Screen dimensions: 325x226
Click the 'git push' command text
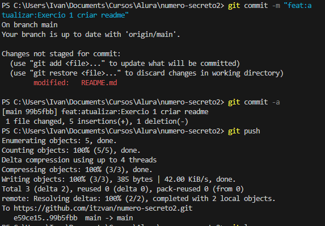(x=244, y=131)
